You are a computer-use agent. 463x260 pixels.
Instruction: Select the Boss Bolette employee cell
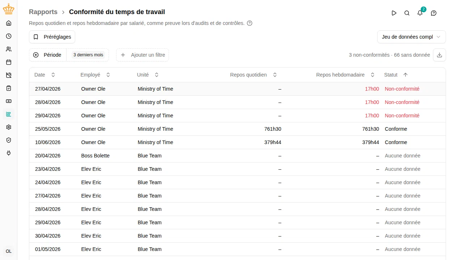tap(95, 156)
